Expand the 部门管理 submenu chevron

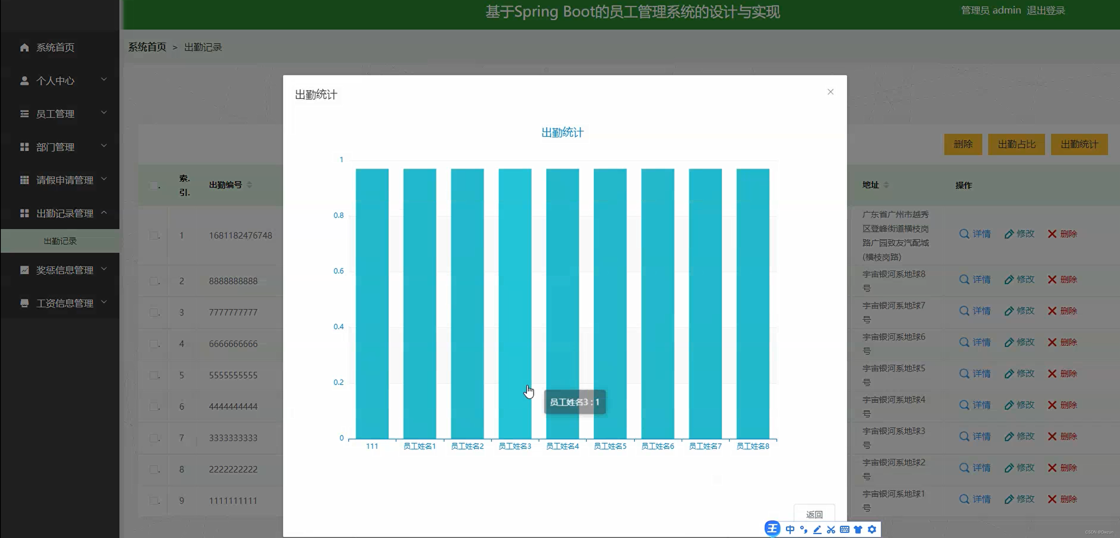[104, 146]
